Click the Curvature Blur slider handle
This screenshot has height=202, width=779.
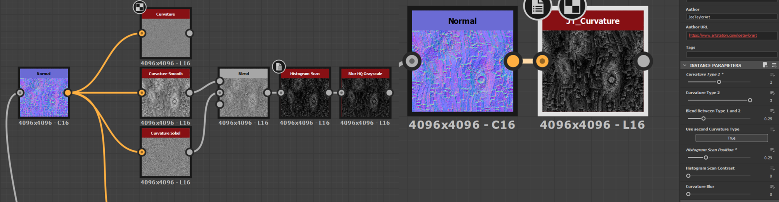coord(688,194)
